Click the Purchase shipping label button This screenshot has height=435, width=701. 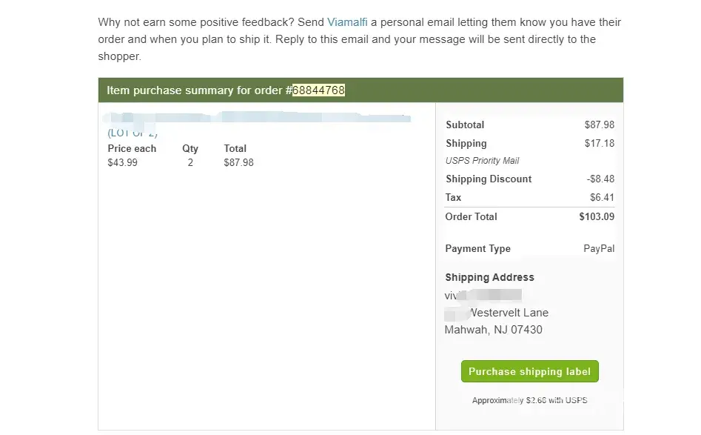coord(529,372)
